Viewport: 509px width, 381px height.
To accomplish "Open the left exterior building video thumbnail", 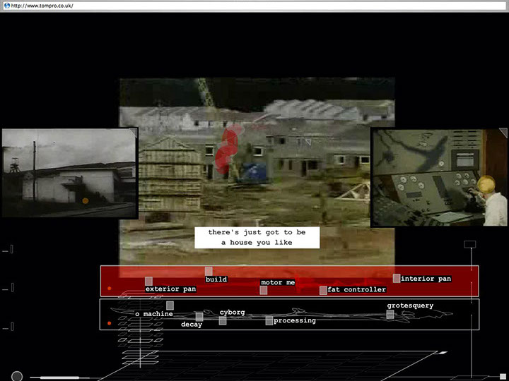I will 69,173.
